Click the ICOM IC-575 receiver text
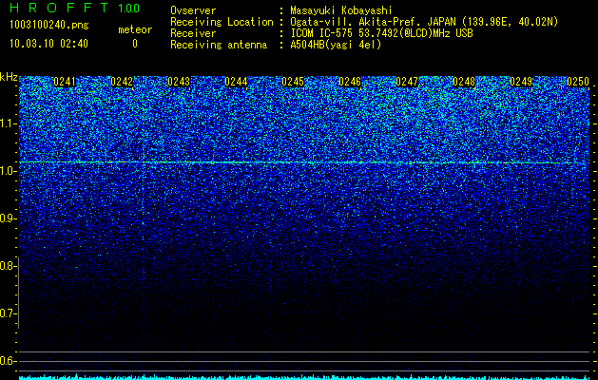Viewport: 598px width, 380px height. [x=381, y=33]
